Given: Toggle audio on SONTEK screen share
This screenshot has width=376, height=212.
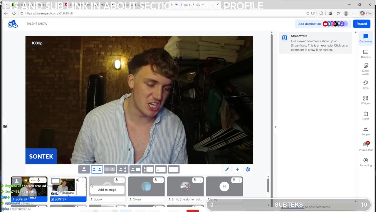Looking at the screenshot, I should (x=78, y=180).
